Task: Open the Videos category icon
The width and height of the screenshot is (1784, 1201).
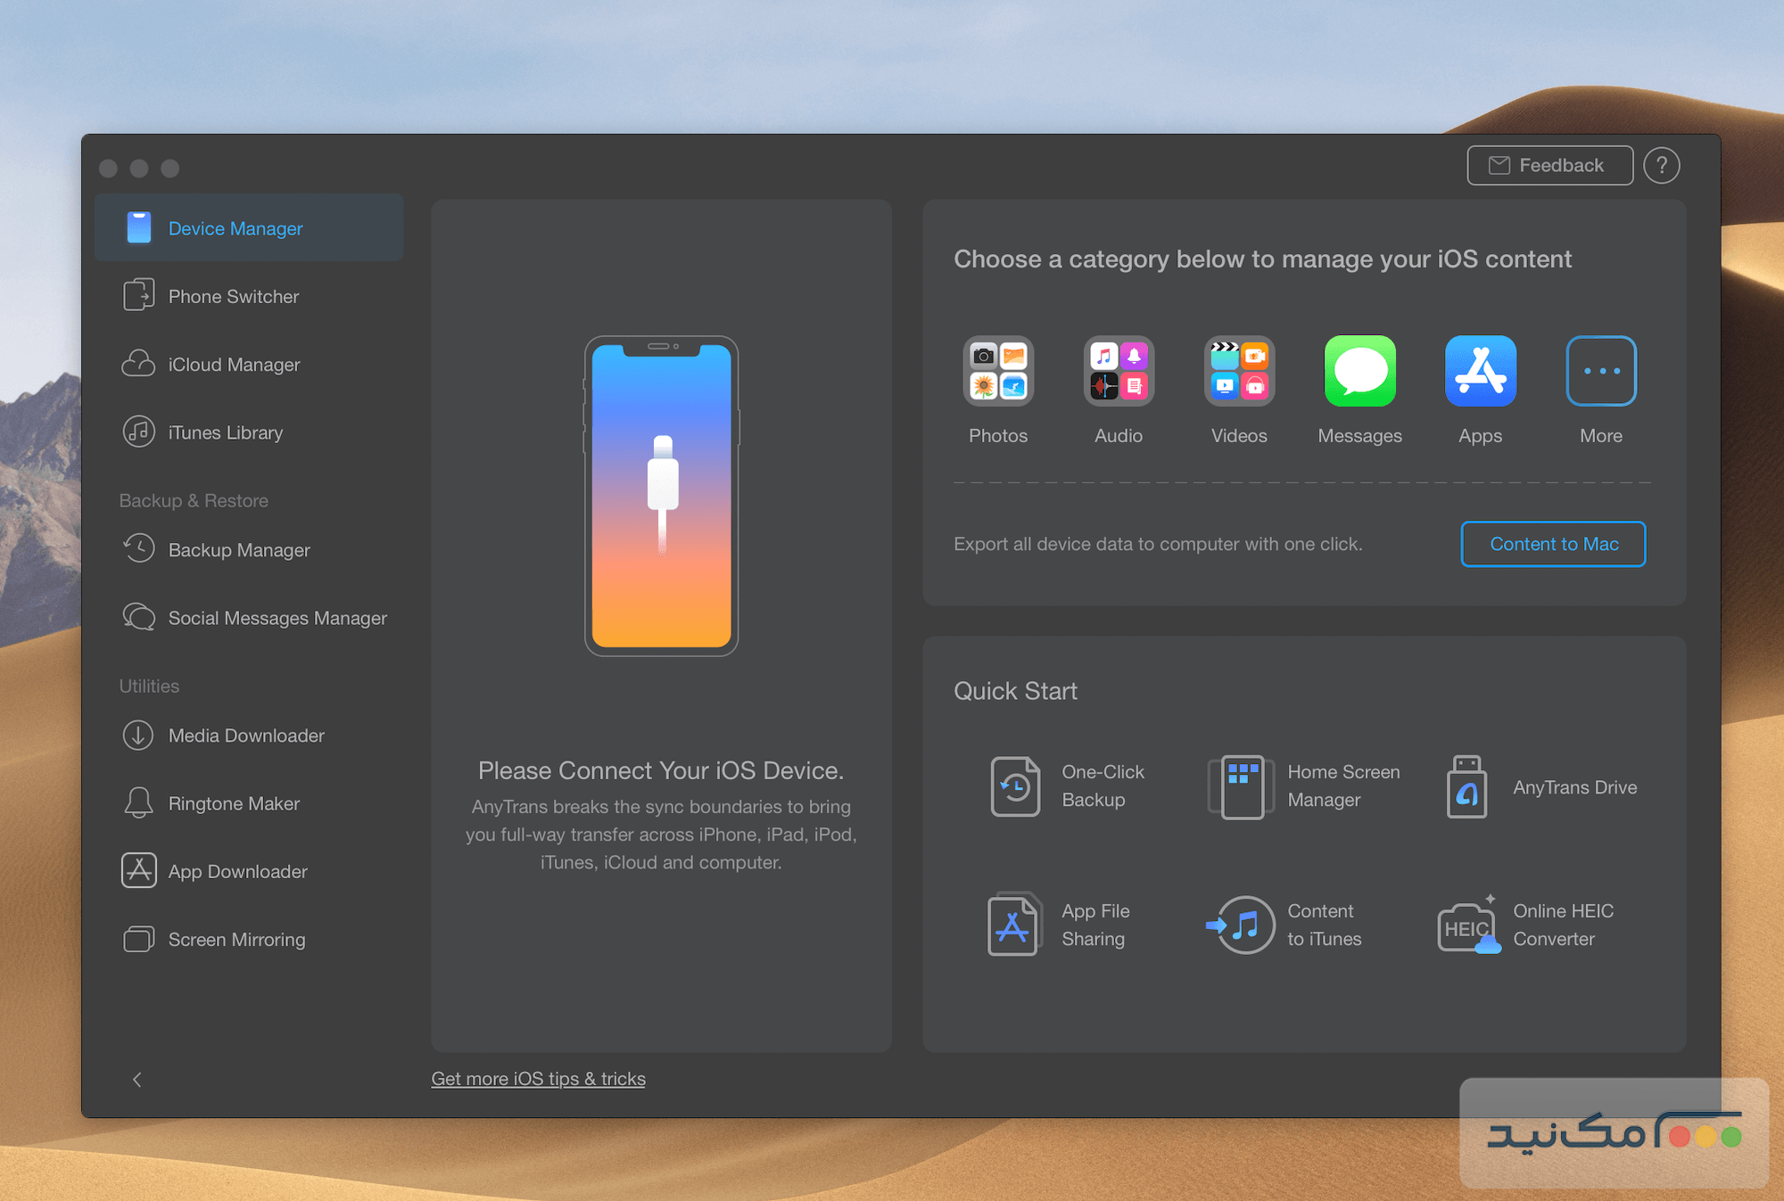Action: coord(1239,372)
